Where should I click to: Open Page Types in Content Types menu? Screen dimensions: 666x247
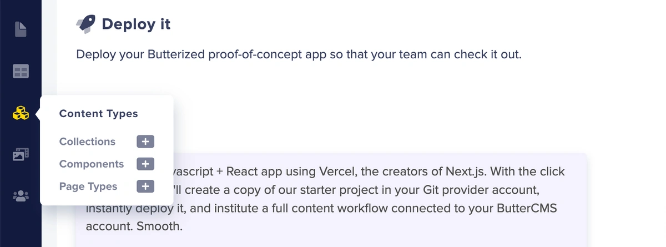click(88, 186)
